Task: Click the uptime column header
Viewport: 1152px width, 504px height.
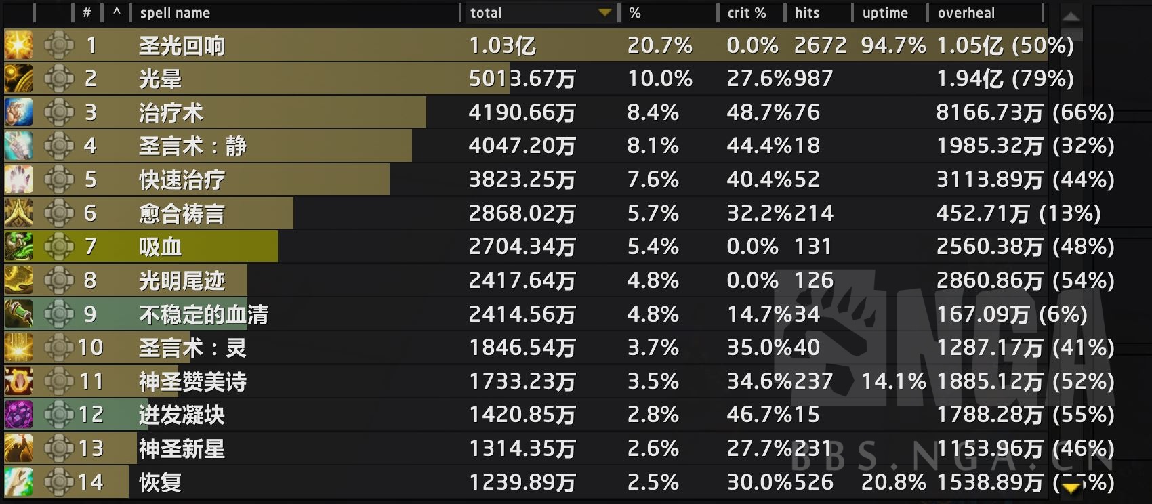Action: click(x=885, y=13)
